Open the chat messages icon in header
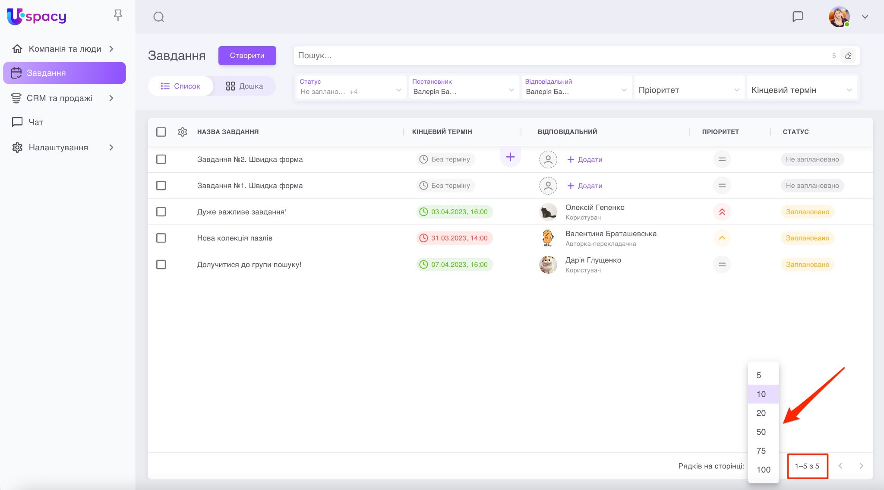The height and width of the screenshot is (490, 884). pos(798,17)
